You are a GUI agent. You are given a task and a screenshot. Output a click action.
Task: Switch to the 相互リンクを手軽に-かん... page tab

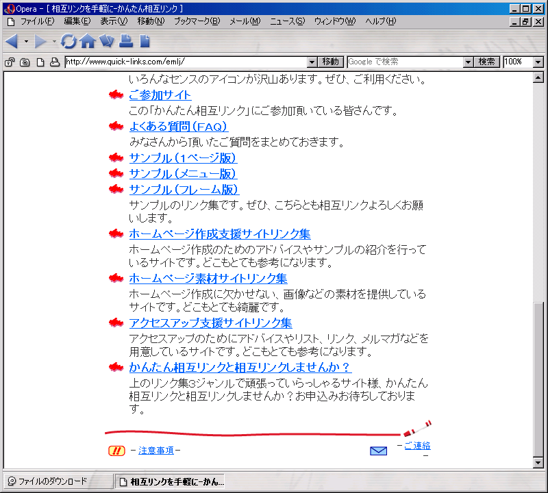tap(170, 482)
